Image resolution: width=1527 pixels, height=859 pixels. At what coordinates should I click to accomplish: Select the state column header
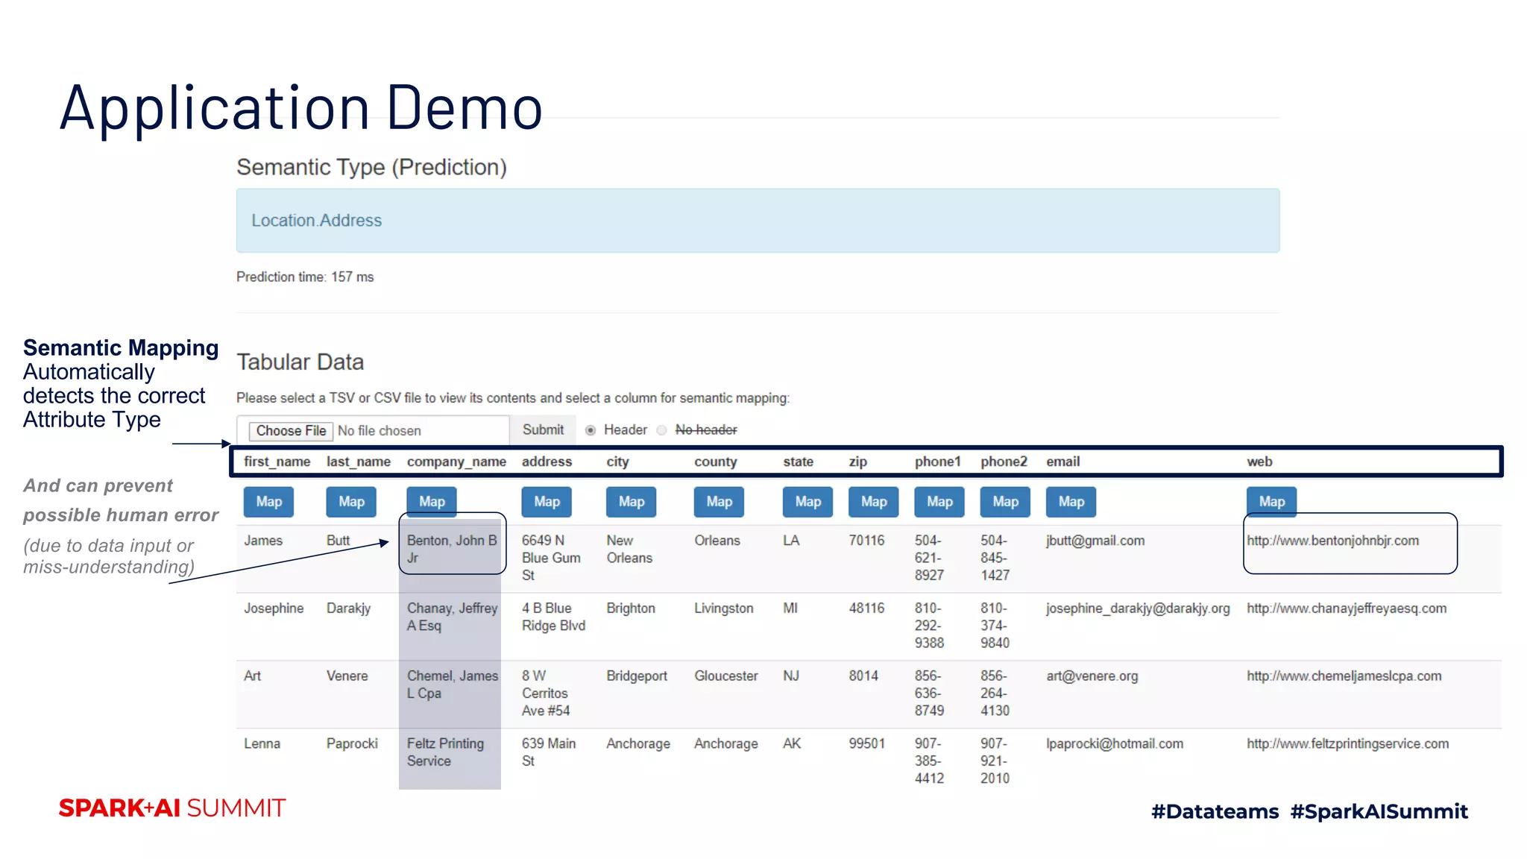(798, 462)
